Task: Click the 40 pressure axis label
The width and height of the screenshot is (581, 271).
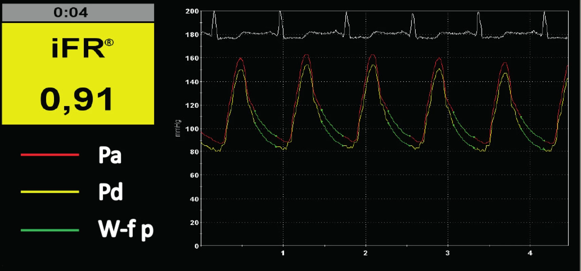Action: point(194,199)
